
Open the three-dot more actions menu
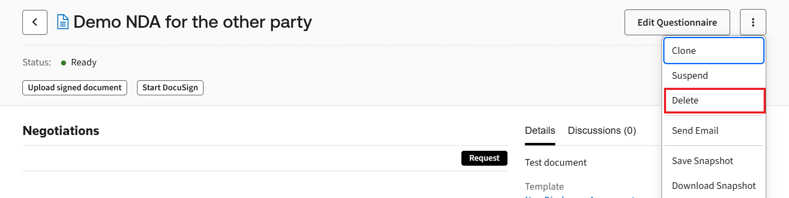[x=753, y=22]
